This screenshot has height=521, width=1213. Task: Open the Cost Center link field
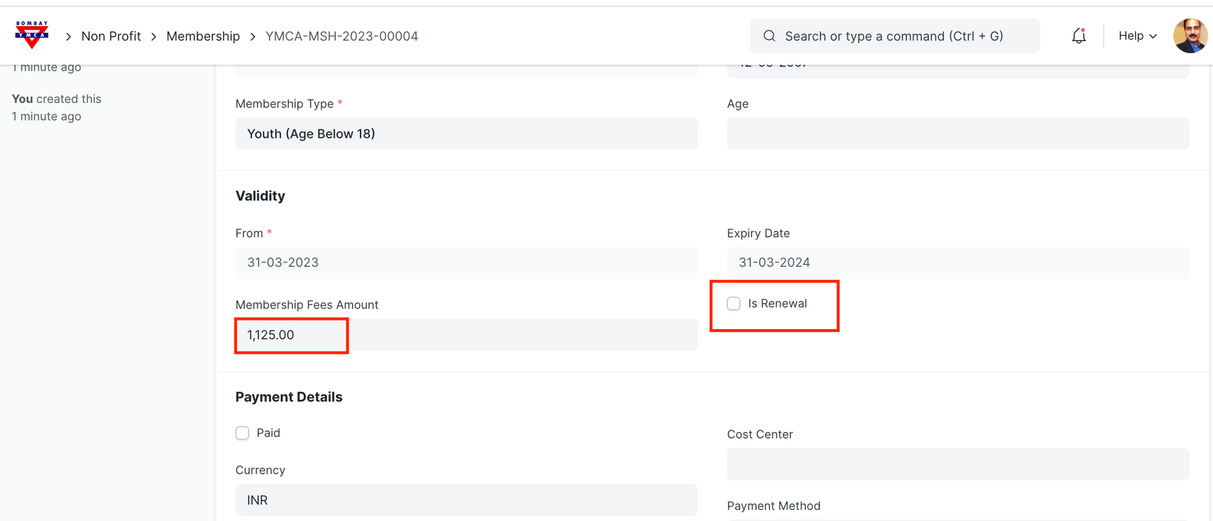coord(958,464)
